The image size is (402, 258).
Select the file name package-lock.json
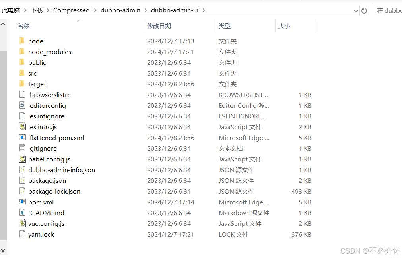(54, 192)
